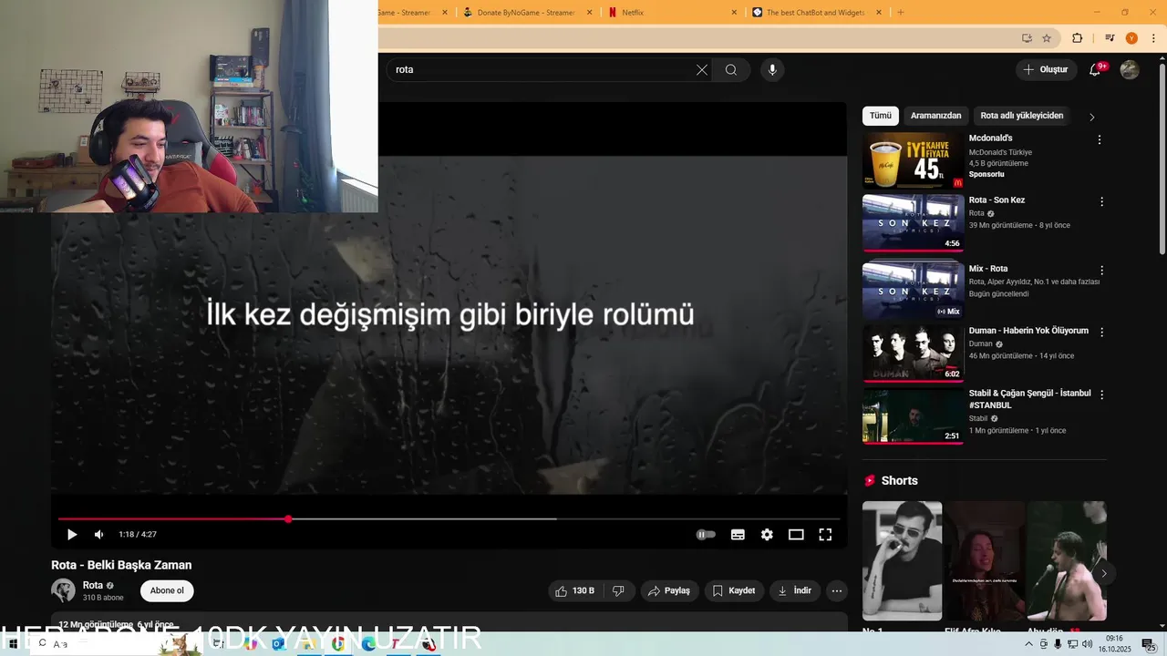Clear the search box with X
Screen dimensions: 1167x656
point(702,69)
